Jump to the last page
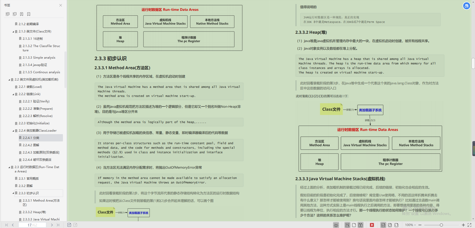Image resolution: width=475 pixels, height=228 pixels. [58, 225]
